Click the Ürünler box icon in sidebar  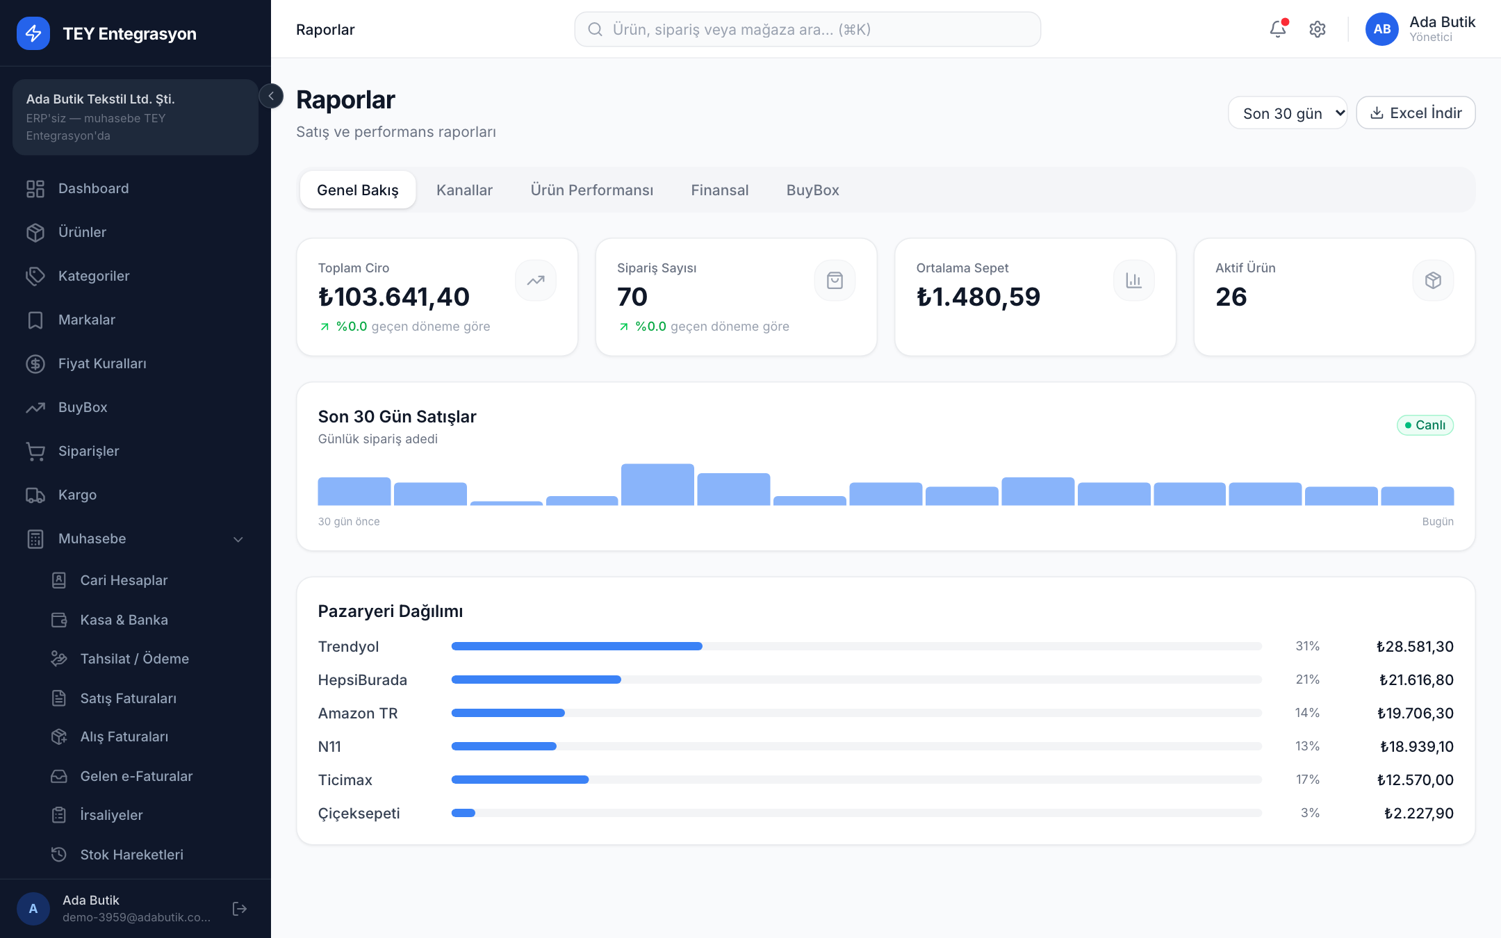pyautogui.click(x=35, y=233)
